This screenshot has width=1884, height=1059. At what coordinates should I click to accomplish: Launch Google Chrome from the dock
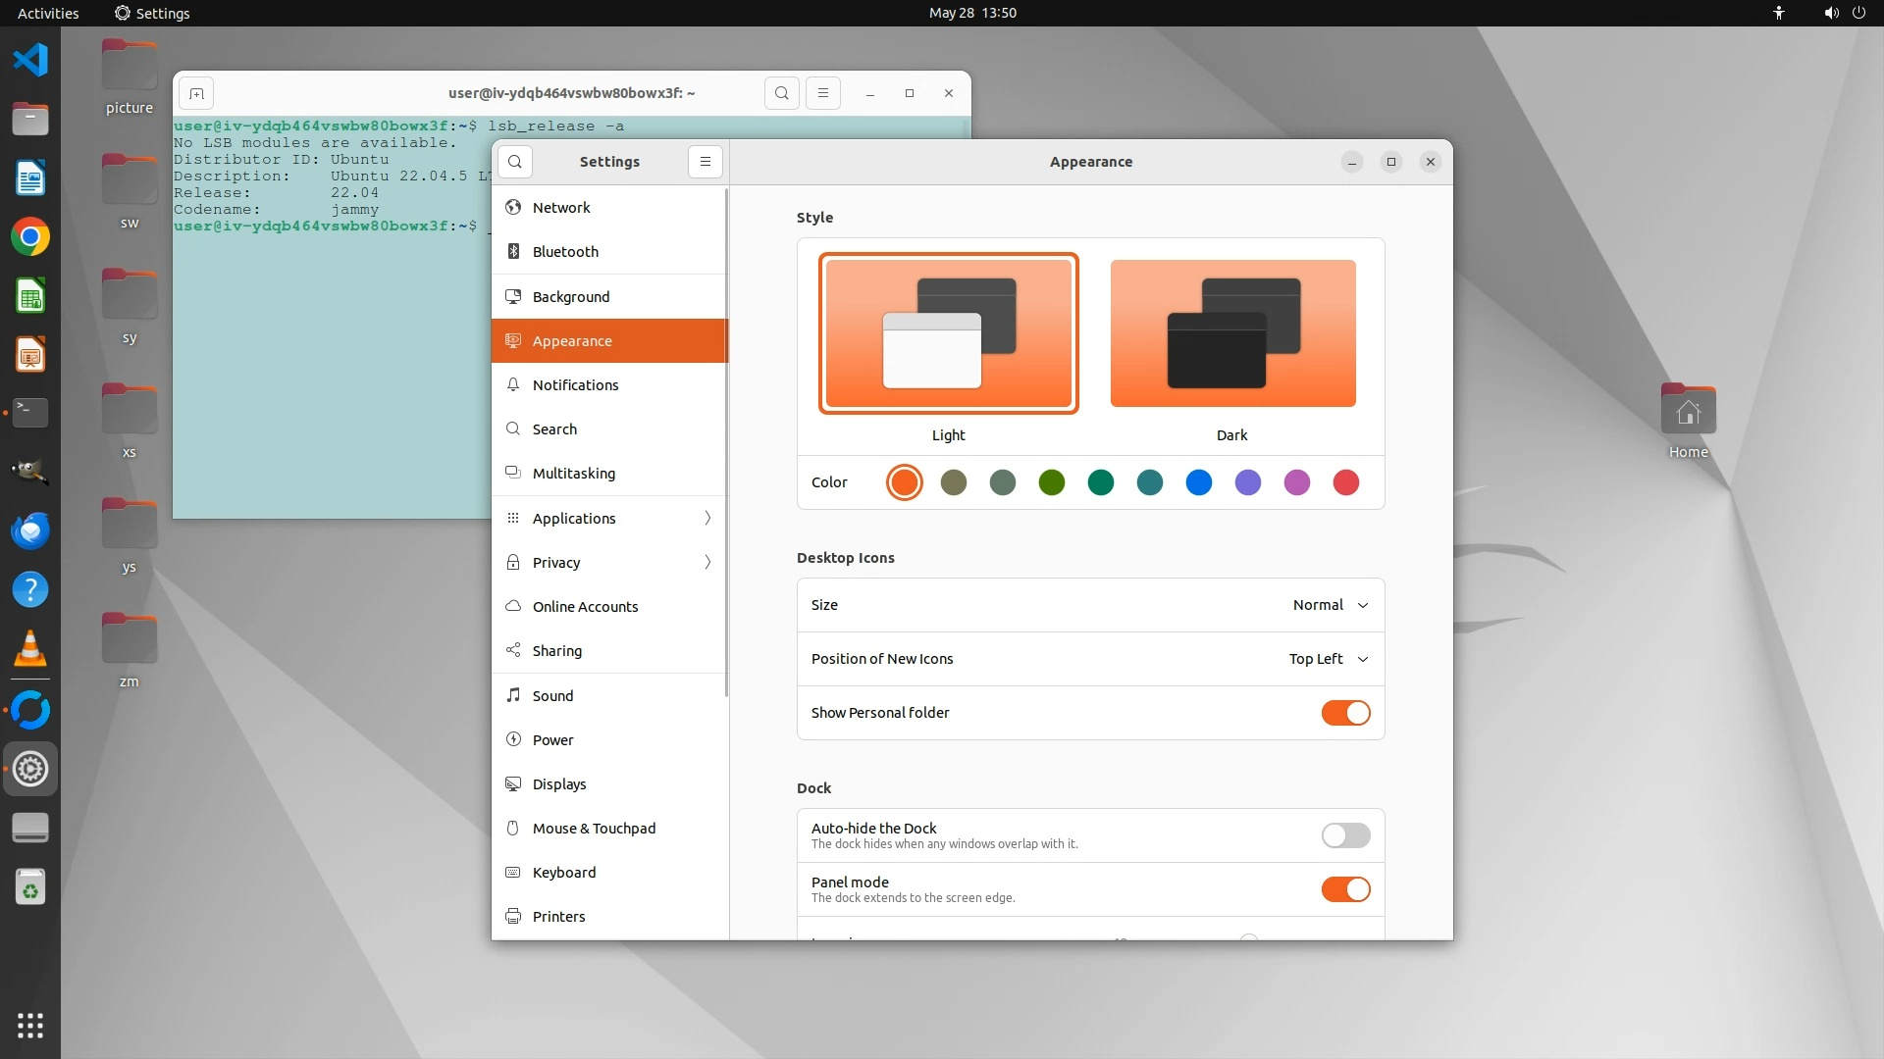point(30,237)
